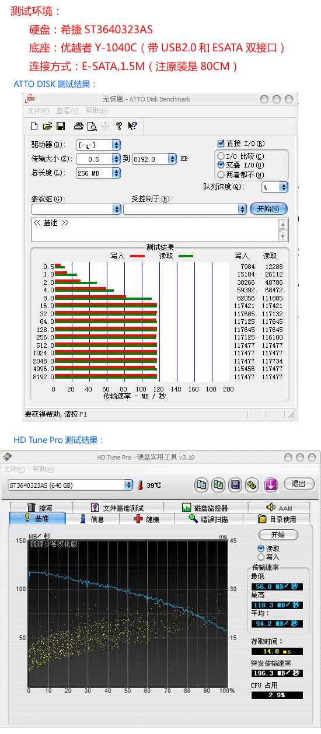Open the 文件 menu in ATTO Disk Benchmark
This screenshot has height=734, width=321.
[39, 111]
